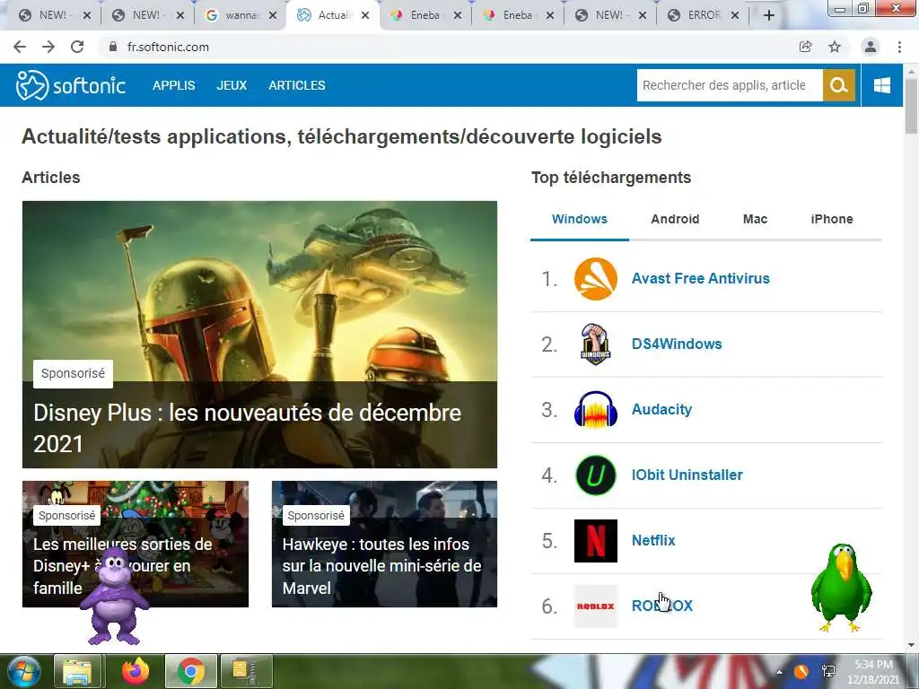Viewport: 919px width, 689px height.
Task: Switch to the iPhone downloads tab
Action: (832, 219)
